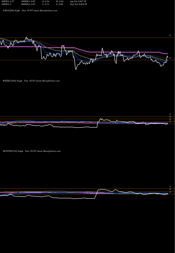Click the Avg Vol: 0.027 M text
The width and height of the screenshot is (175, 253).
tap(78, 1)
